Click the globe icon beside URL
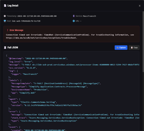The image size is (144, 131). click(x=74, y=21)
